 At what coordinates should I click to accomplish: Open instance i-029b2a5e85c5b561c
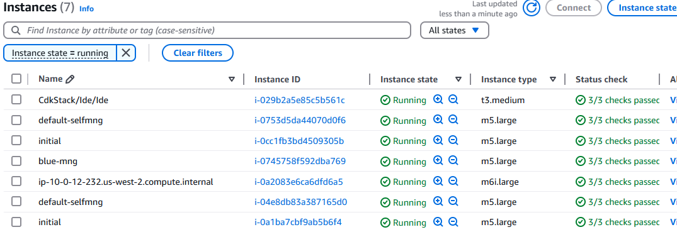click(300, 100)
